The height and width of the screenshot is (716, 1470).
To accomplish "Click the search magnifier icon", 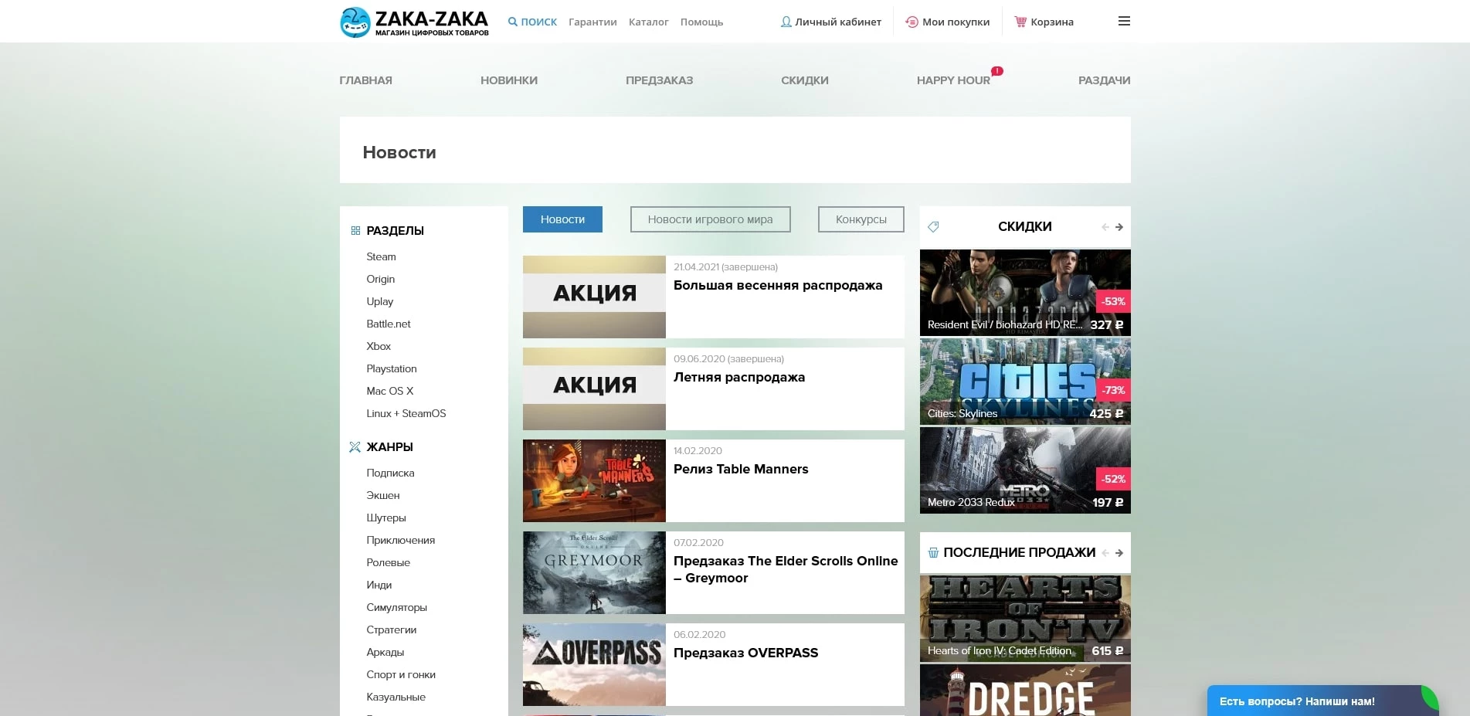I will coord(512,22).
